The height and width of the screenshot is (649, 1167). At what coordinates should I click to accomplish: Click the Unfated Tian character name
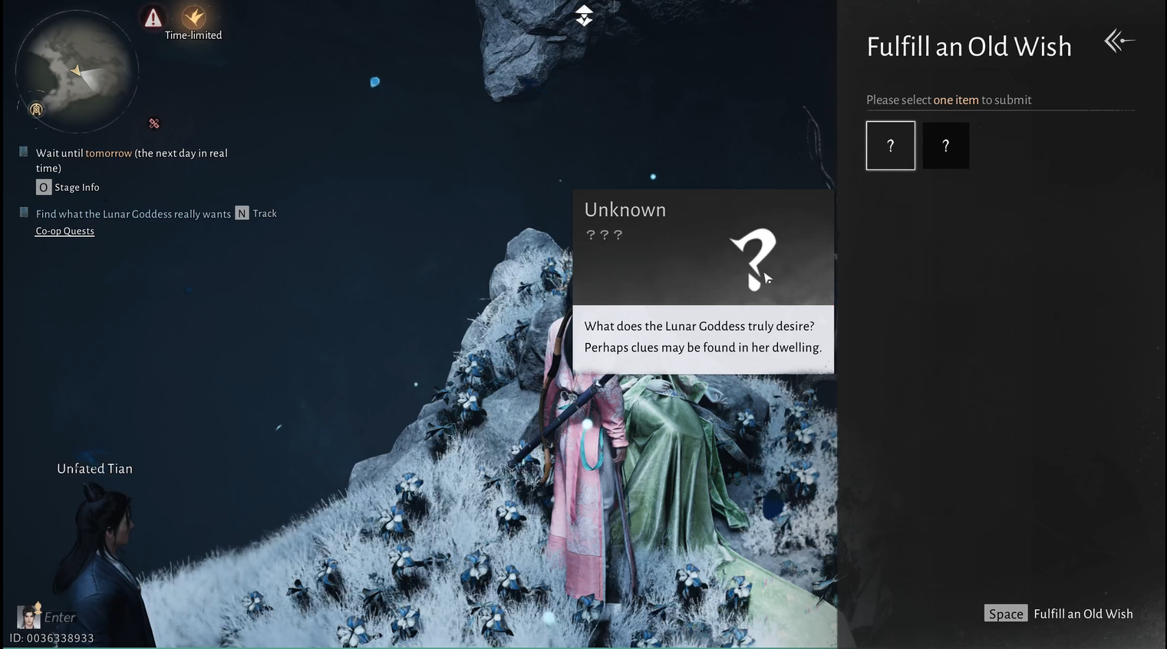[x=95, y=468]
